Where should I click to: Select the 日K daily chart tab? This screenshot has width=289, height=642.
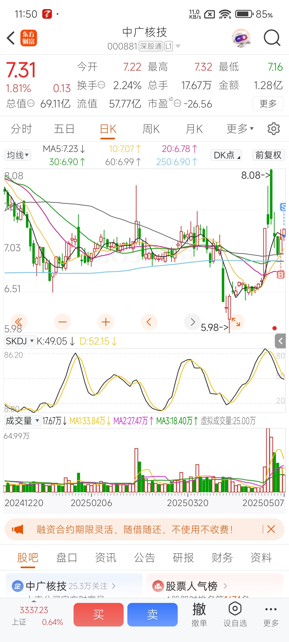click(108, 129)
